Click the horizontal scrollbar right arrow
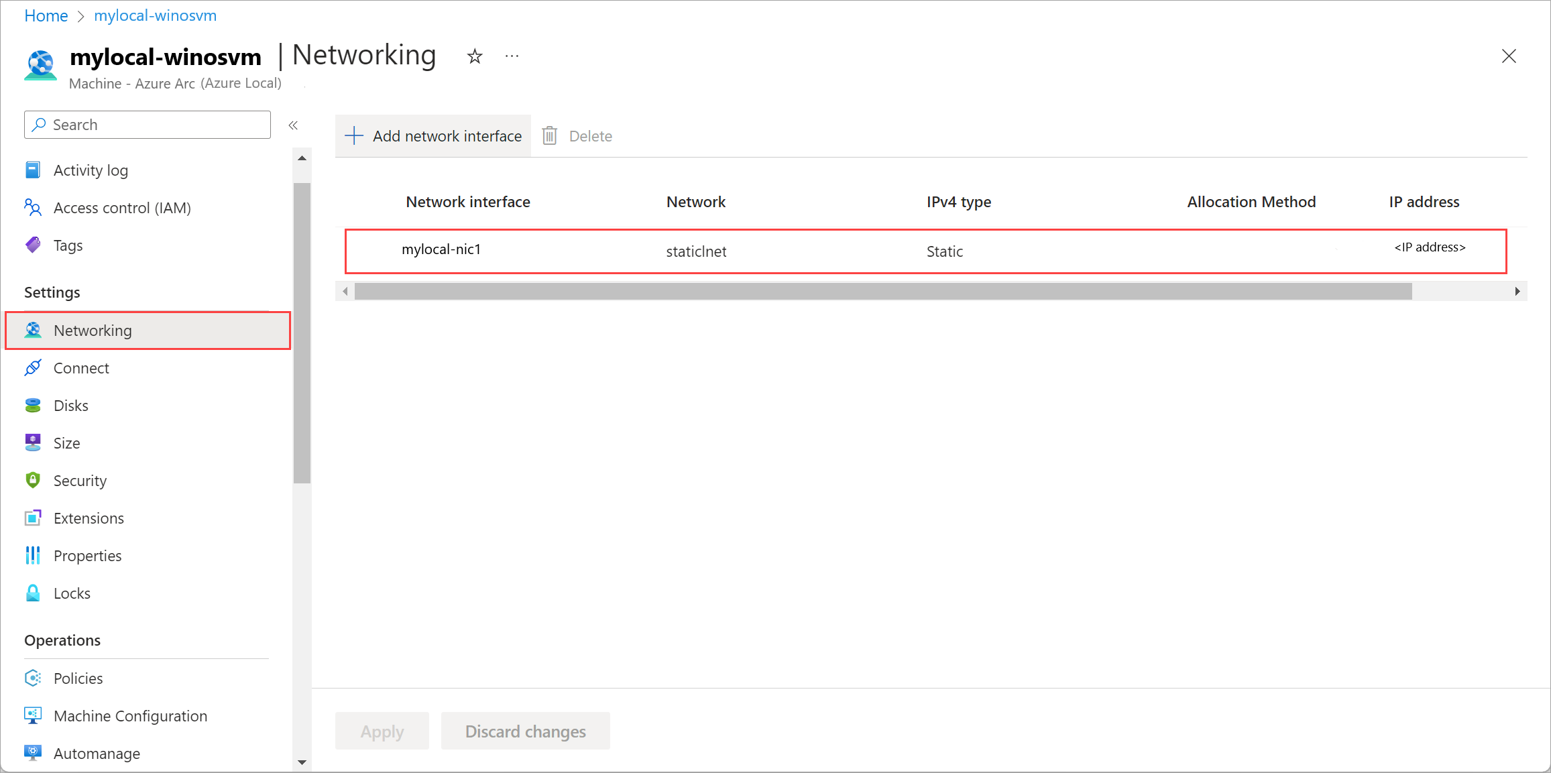1551x773 pixels. tap(1517, 291)
